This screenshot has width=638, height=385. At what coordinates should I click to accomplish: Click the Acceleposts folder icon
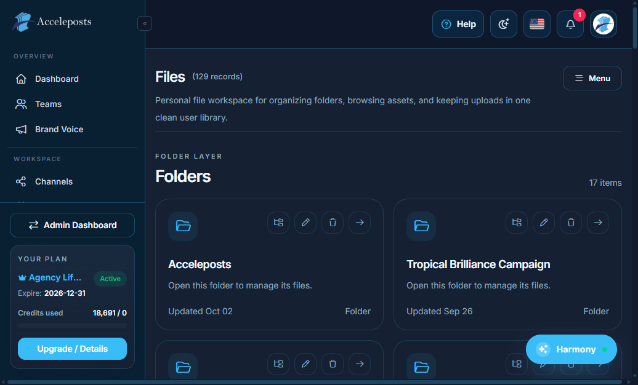(183, 226)
